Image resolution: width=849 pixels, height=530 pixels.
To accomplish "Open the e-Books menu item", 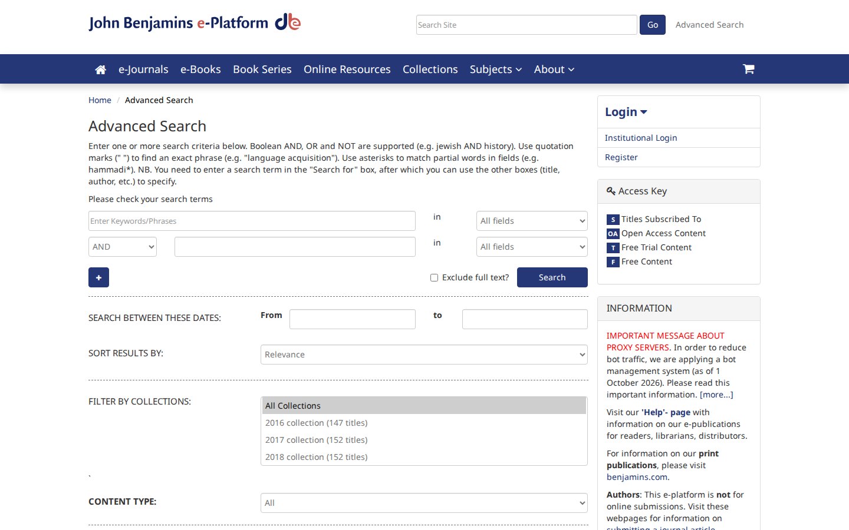I will click(x=200, y=69).
